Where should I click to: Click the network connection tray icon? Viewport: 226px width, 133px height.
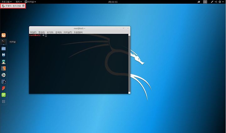coord(212,2)
